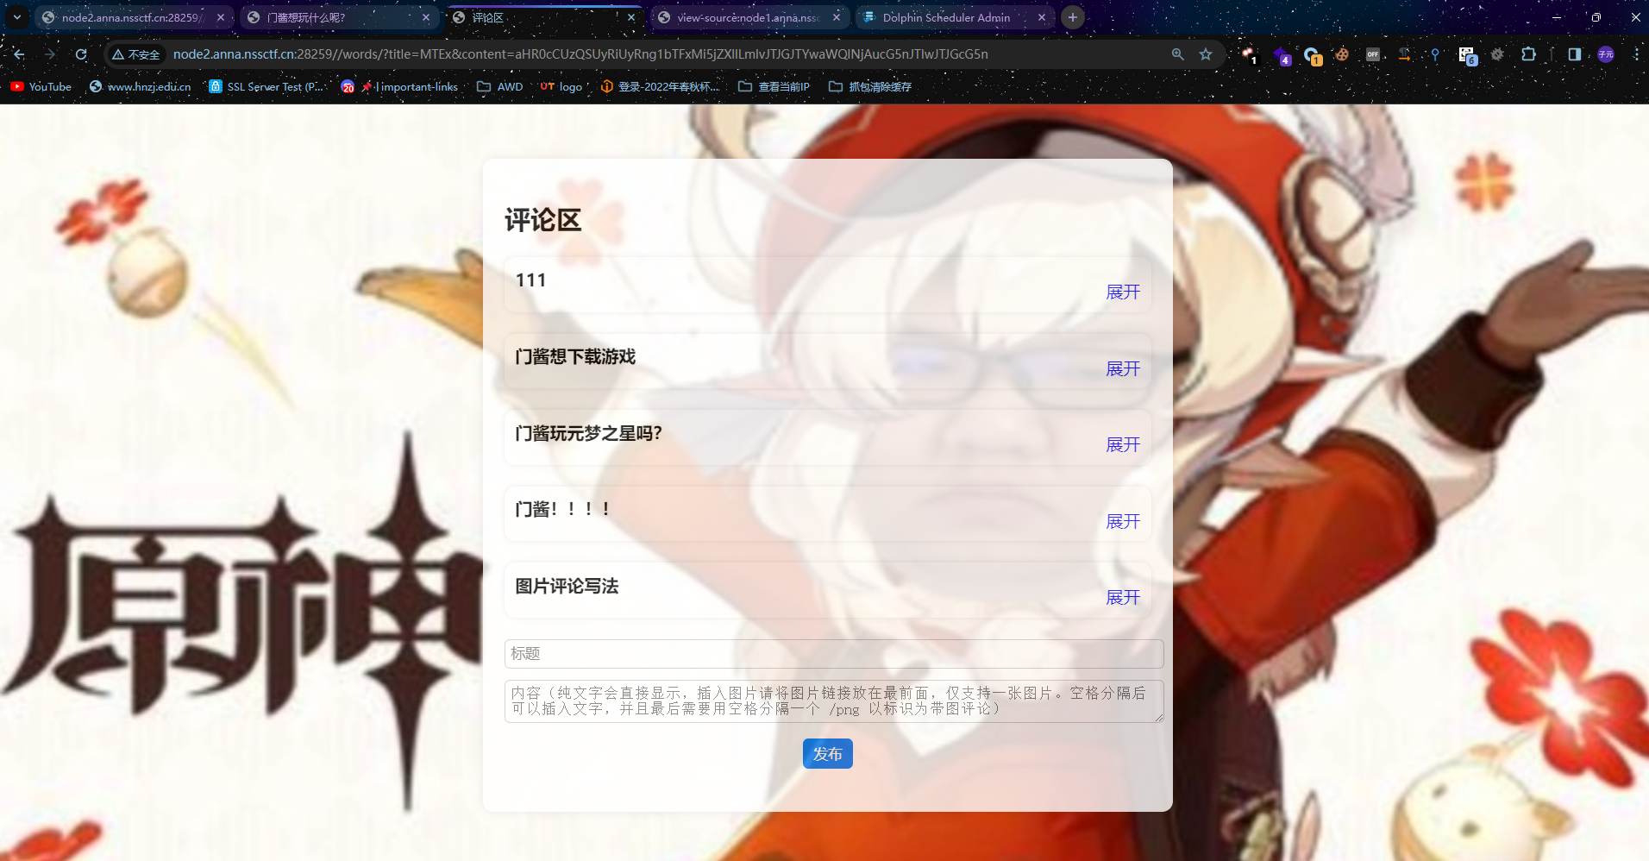The height and width of the screenshot is (861, 1649).
Task: Open the Chrome three-dot menu
Action: point(1636,54)
